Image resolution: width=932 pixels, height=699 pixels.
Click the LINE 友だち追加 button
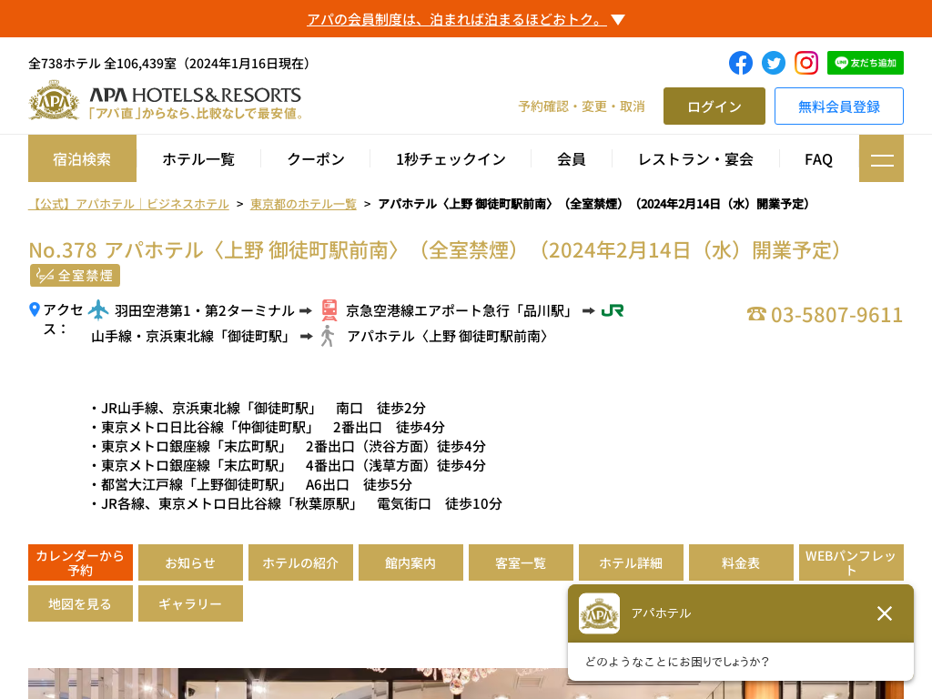click(x=865, y=63)
